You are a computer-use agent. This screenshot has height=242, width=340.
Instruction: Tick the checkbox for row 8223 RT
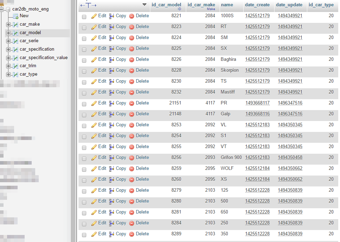pos(84,28)
